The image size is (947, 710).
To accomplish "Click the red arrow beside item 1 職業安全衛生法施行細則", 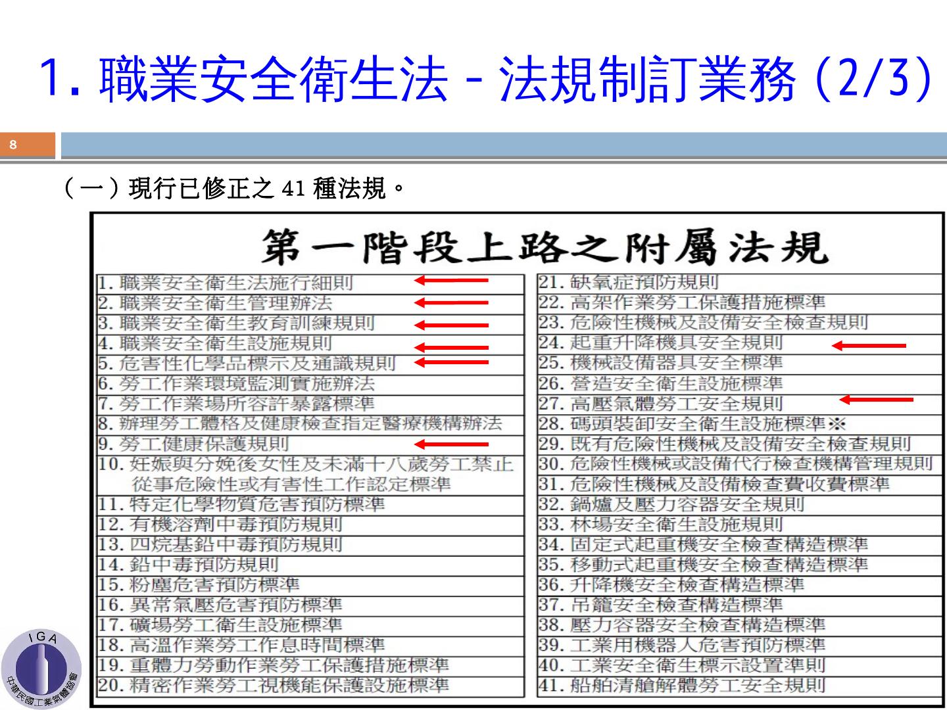I will pos(451,281).
